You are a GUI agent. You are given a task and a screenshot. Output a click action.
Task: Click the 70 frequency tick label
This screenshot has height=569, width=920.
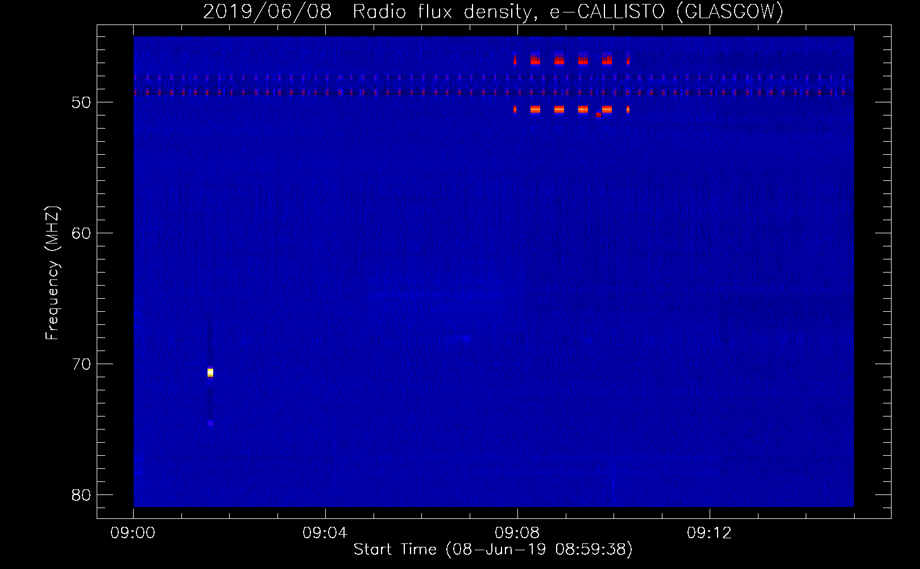(x=81, y=364)
